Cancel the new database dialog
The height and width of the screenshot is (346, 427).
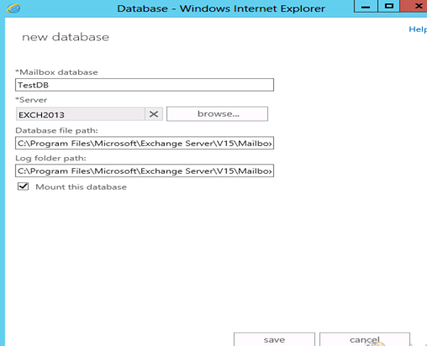(365, 339)
